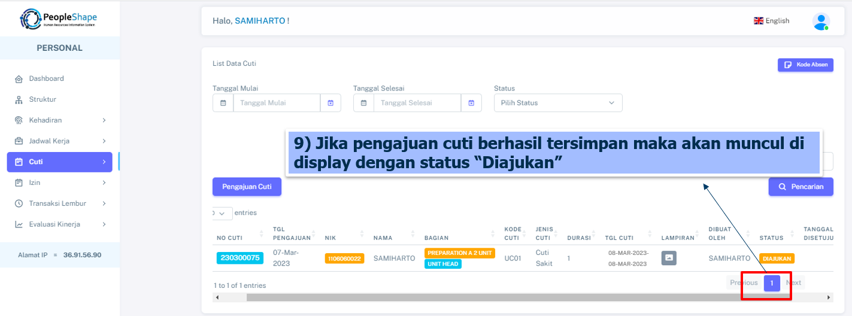The width and height of the screenshot is (852, 316).
Task: Click the Pengajuan Cuti button
Action: (x=247, y=187)
